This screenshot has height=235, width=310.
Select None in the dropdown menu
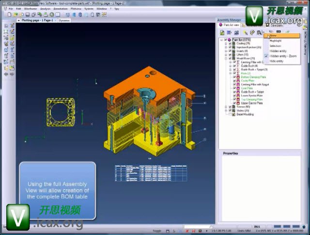(x=282, y=35)
